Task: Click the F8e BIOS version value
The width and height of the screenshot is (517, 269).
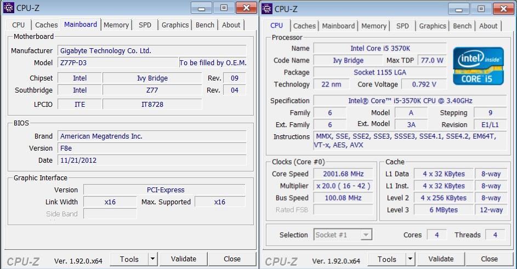Action: pyautogui.click(x=152, y=148)
